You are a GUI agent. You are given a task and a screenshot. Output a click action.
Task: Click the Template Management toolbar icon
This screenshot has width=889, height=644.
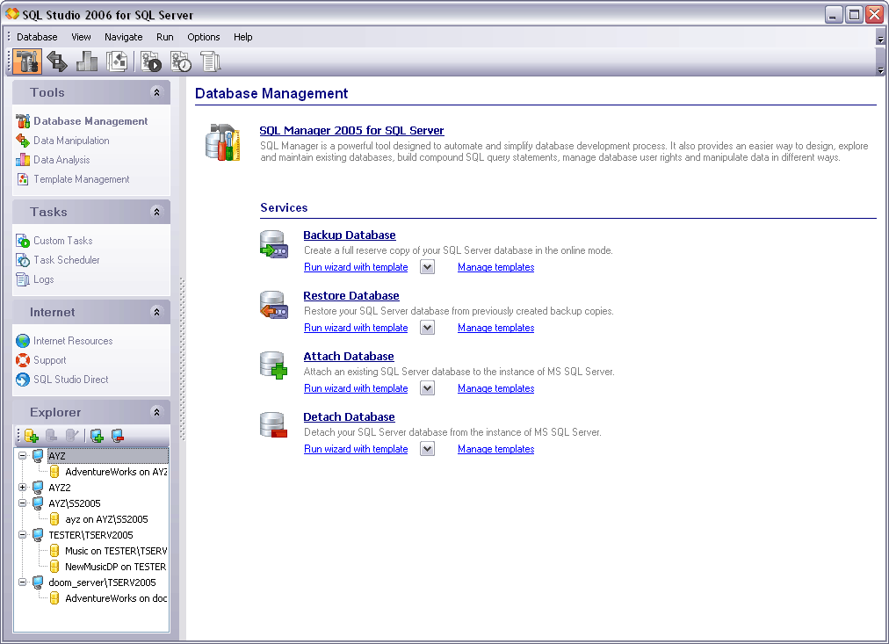pos(117,62)
